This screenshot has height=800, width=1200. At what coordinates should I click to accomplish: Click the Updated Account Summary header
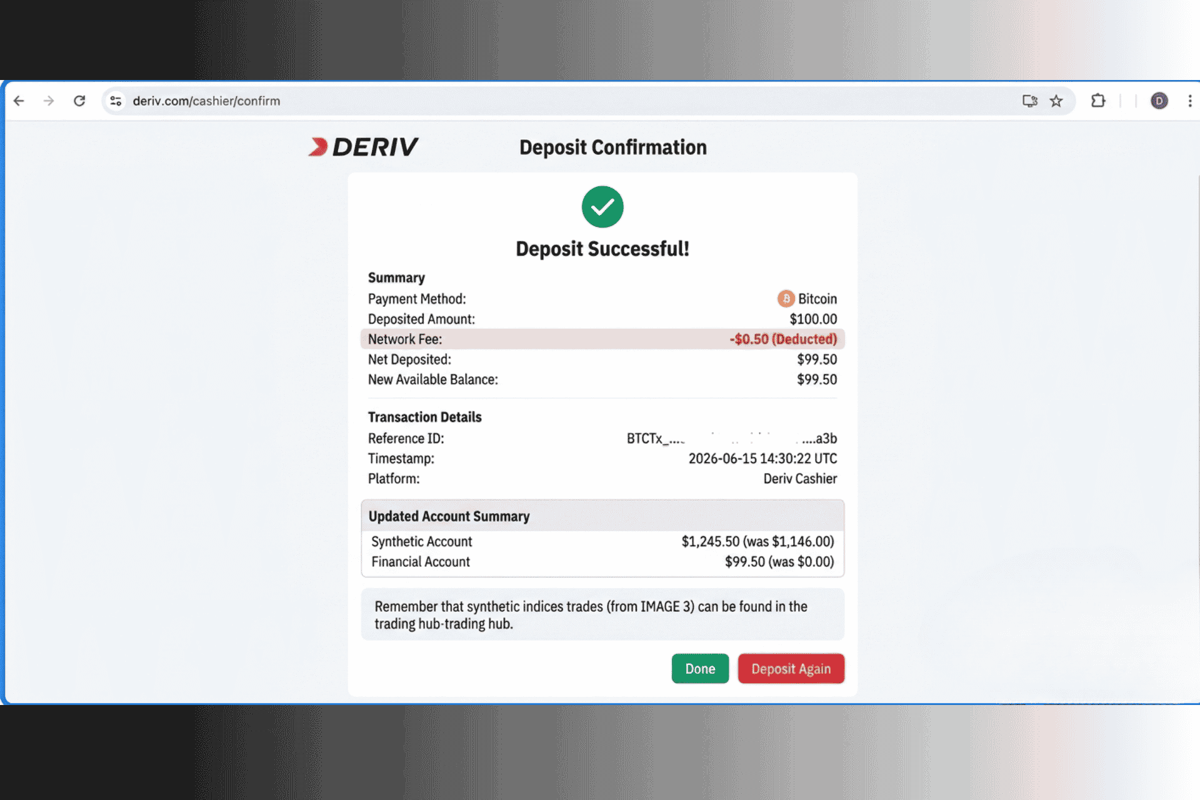602,516
